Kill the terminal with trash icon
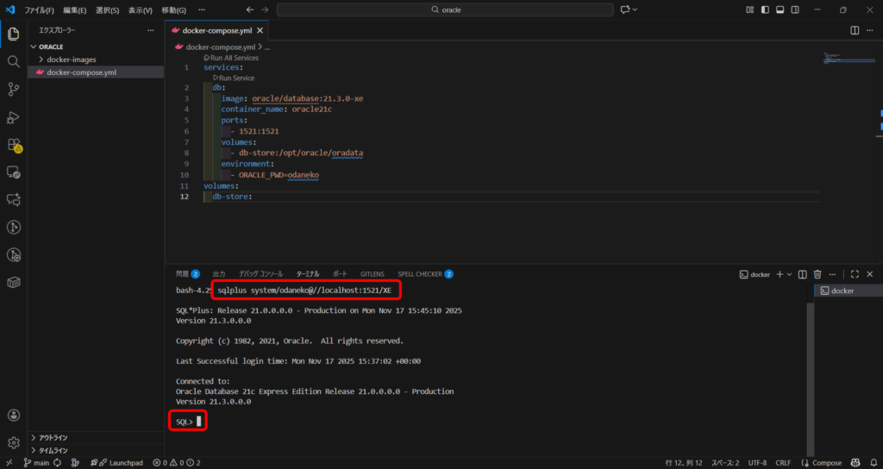The width and height of the screenshot is (883, 469). [817, 274]
